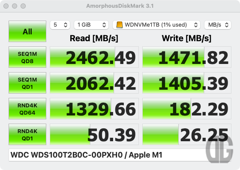Open the WDNVMe1TB drive selection dropdown
240x170 pixels.
156,25
